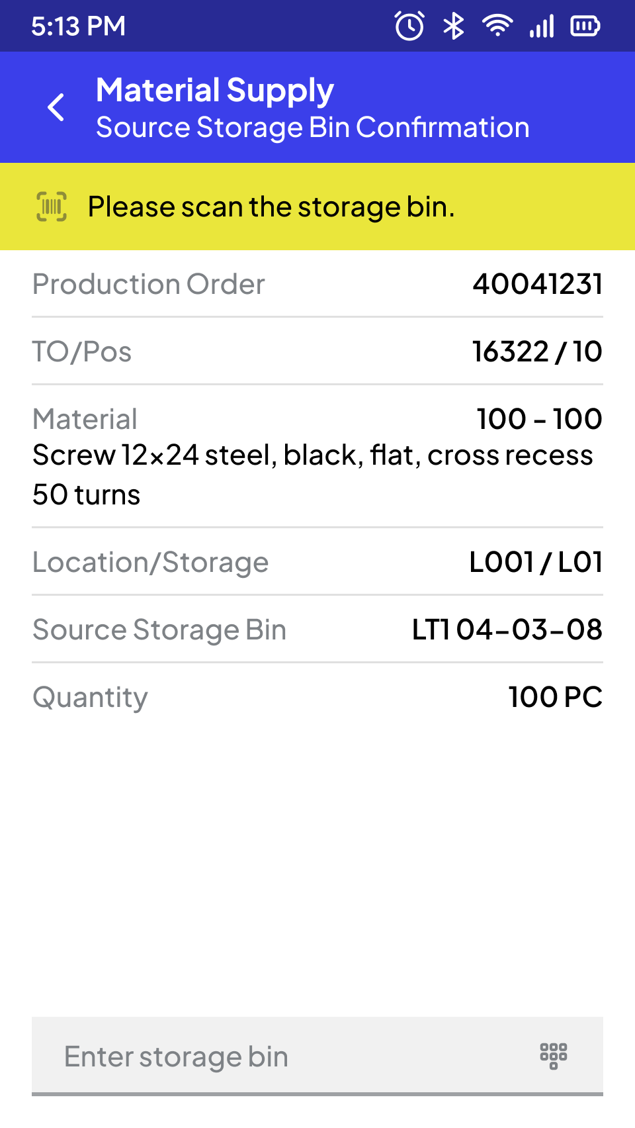Screen dimensions: 635x1128
Task: Select the screw material description text
Action: pos(313,475)
